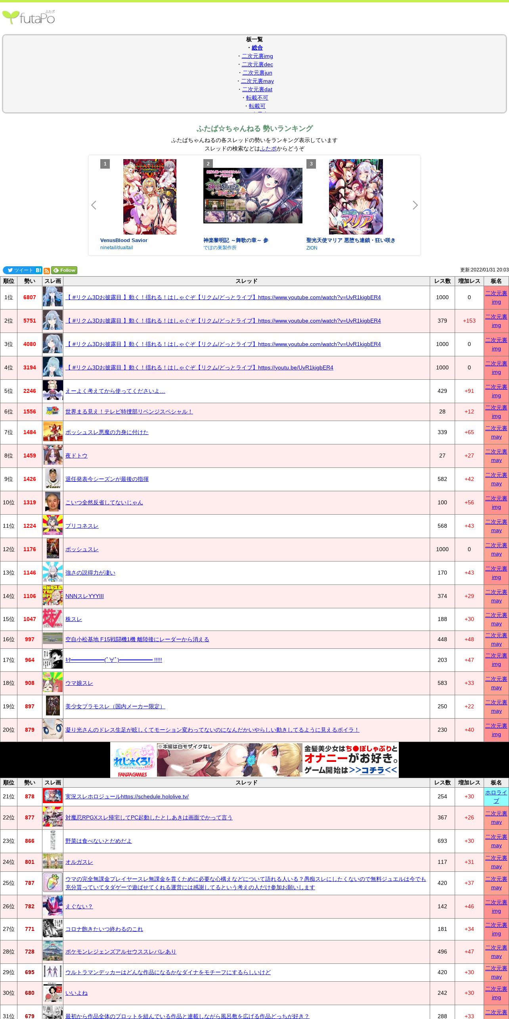Open the VenusBlood Savior cover image
The width and height of the screenshot is (509, 1019).
click(150, 197)
